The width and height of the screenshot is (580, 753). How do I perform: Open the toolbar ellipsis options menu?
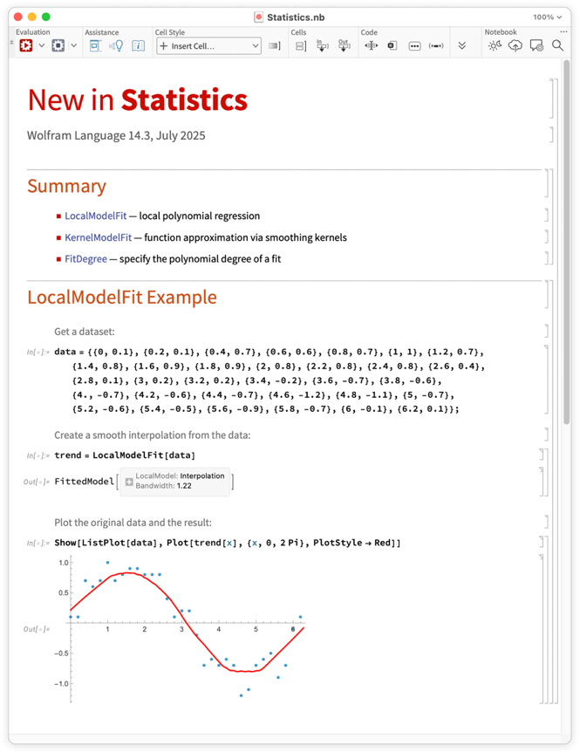click(x=563, y=31)
